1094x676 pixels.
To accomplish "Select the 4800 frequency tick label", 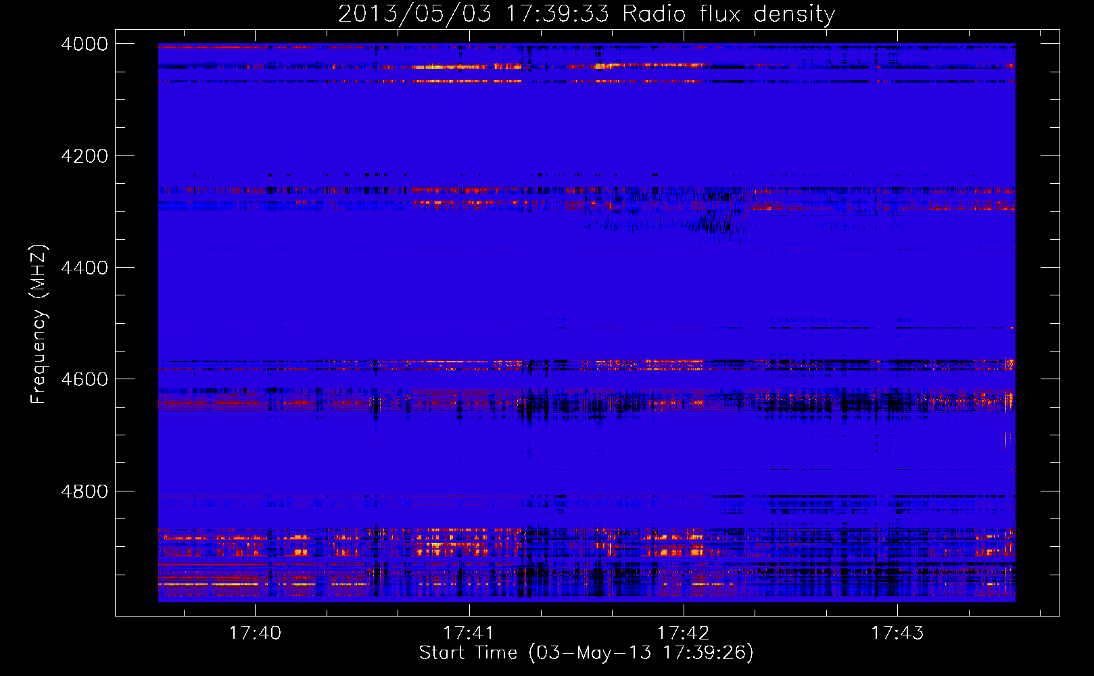I will (x=85, y=491).
